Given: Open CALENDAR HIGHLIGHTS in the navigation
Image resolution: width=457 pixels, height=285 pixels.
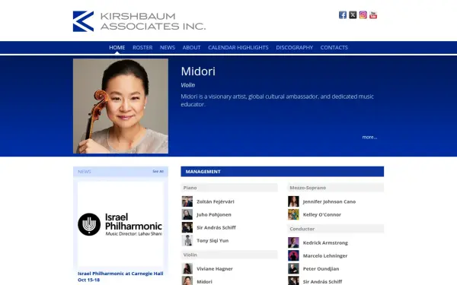Looking at the screenshot, I should click(x=238, y=47).
